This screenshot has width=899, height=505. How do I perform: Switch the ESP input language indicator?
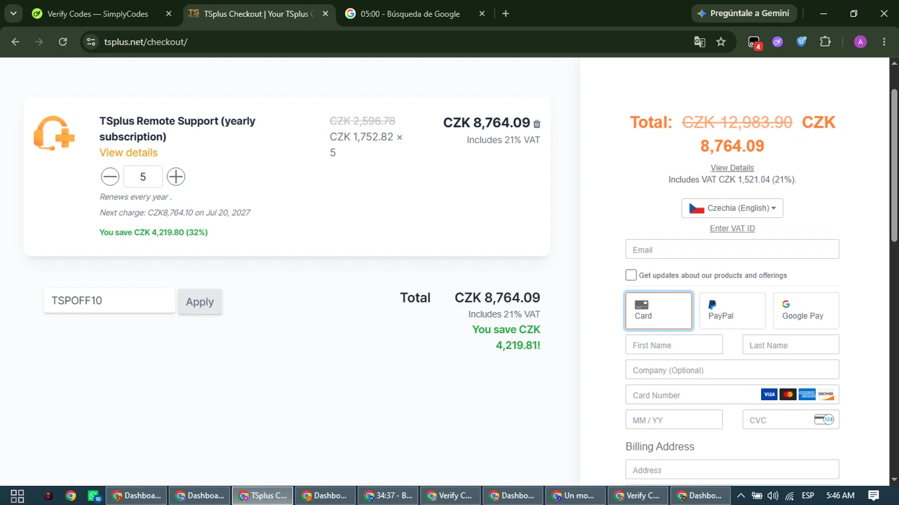(x=808, y=495)
